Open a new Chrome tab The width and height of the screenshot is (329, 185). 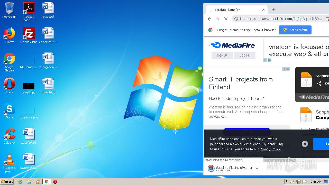click(273, 10)
